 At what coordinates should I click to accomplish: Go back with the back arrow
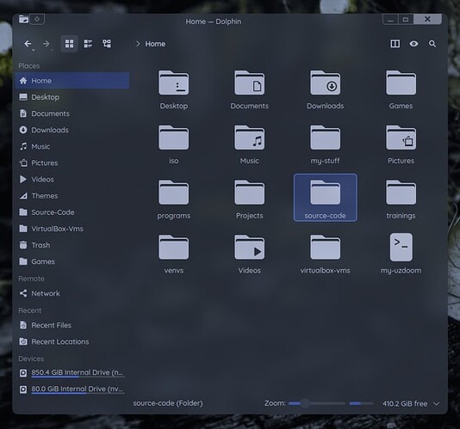[x=28, y=44]
